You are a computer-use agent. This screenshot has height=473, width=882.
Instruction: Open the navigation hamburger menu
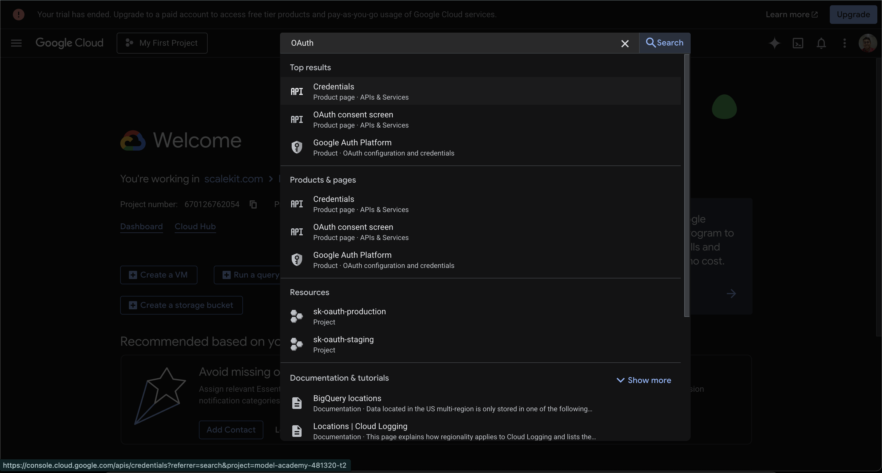coord(16,43)
